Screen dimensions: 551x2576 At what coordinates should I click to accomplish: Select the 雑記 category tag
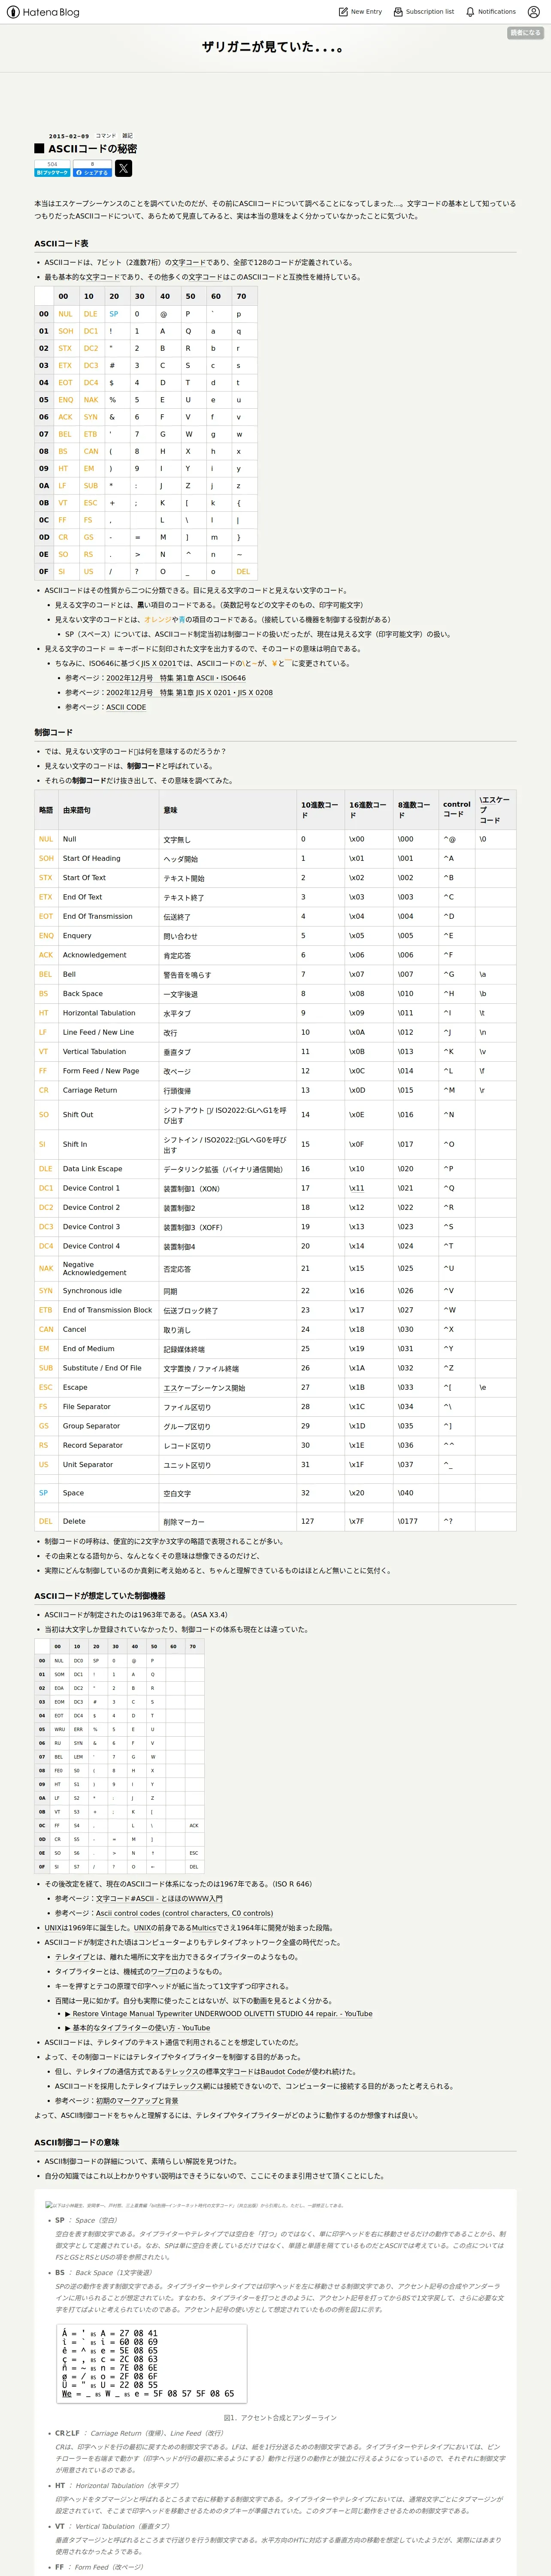coord(127,136)
